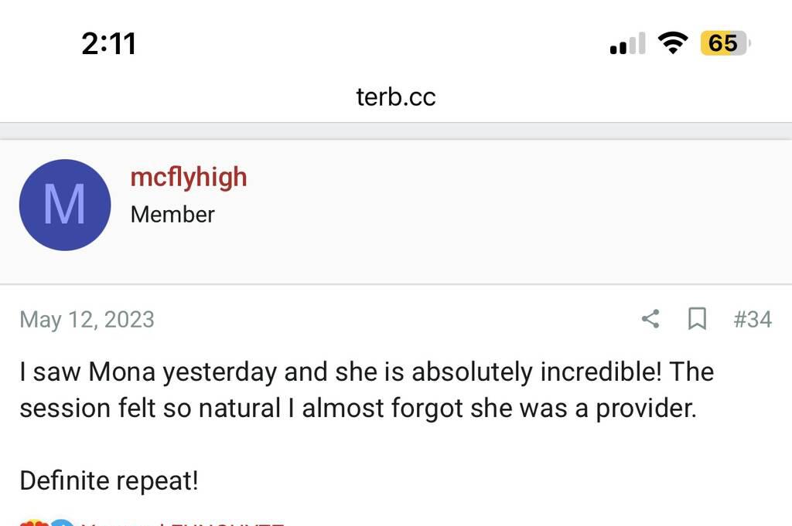Click the May 12, 2023 post date
The image size is (792, 526).
87,320
